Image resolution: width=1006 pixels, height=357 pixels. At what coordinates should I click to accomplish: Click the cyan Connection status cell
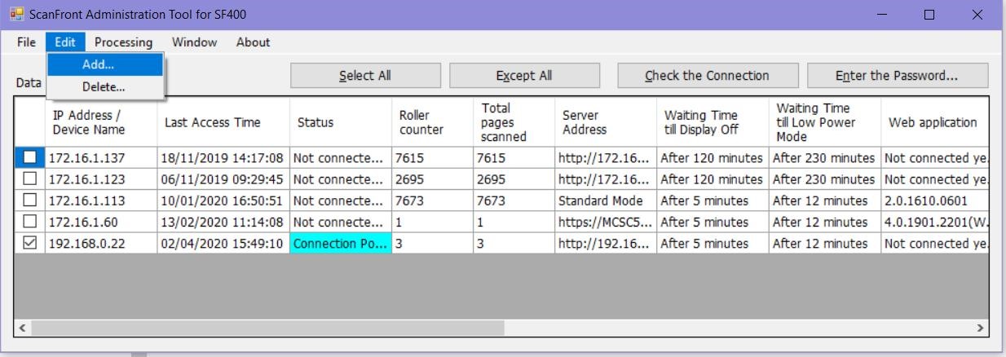(x=341, y=243)
